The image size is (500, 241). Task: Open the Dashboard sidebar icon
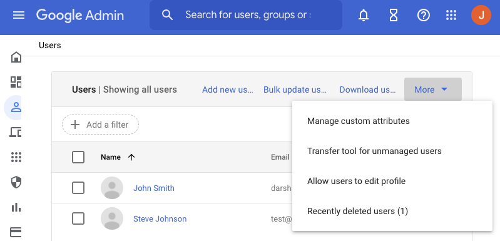coord(16,82)
